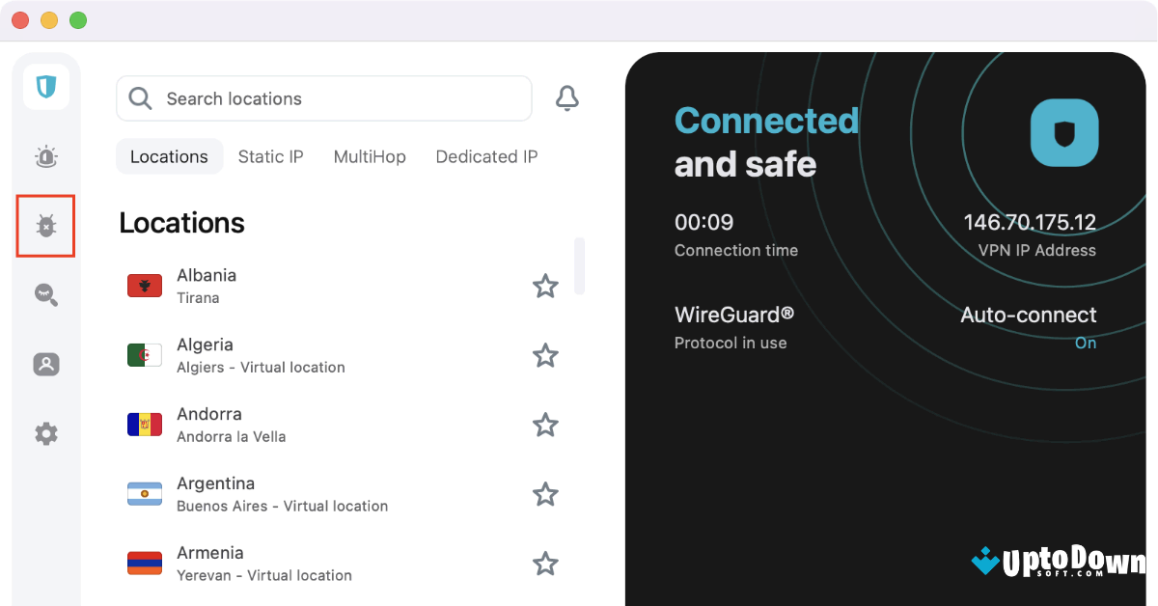Screen dimensions: 1158x606
Task: Click the large shield connection button
Action: click(x=1064, y=133)
